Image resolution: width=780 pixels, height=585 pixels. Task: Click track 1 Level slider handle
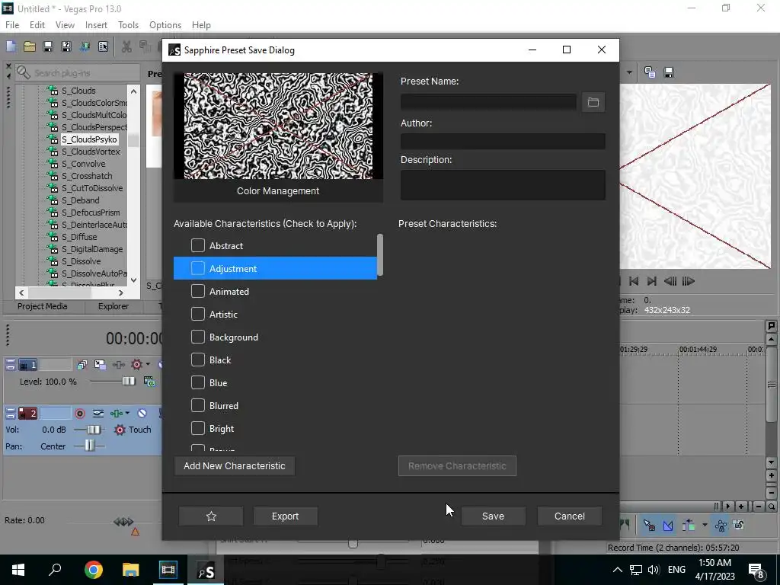pos(128,381)
